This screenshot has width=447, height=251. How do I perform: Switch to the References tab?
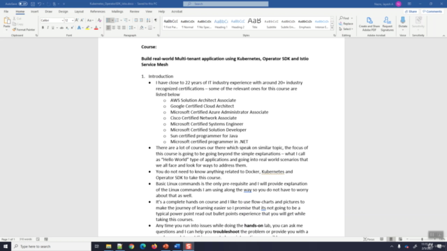[x=98, y=11]
